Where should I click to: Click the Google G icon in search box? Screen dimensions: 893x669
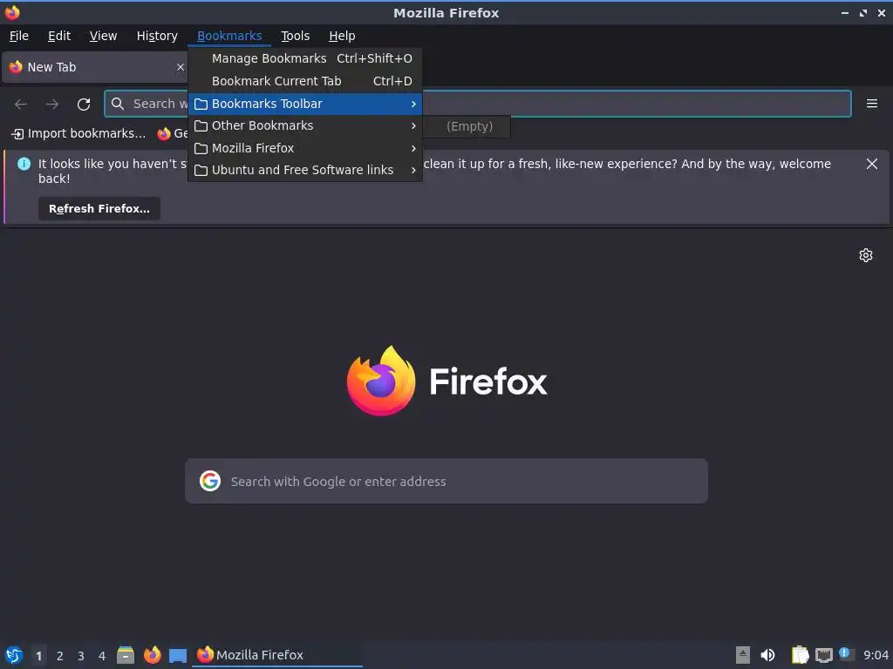pos(210,481)
